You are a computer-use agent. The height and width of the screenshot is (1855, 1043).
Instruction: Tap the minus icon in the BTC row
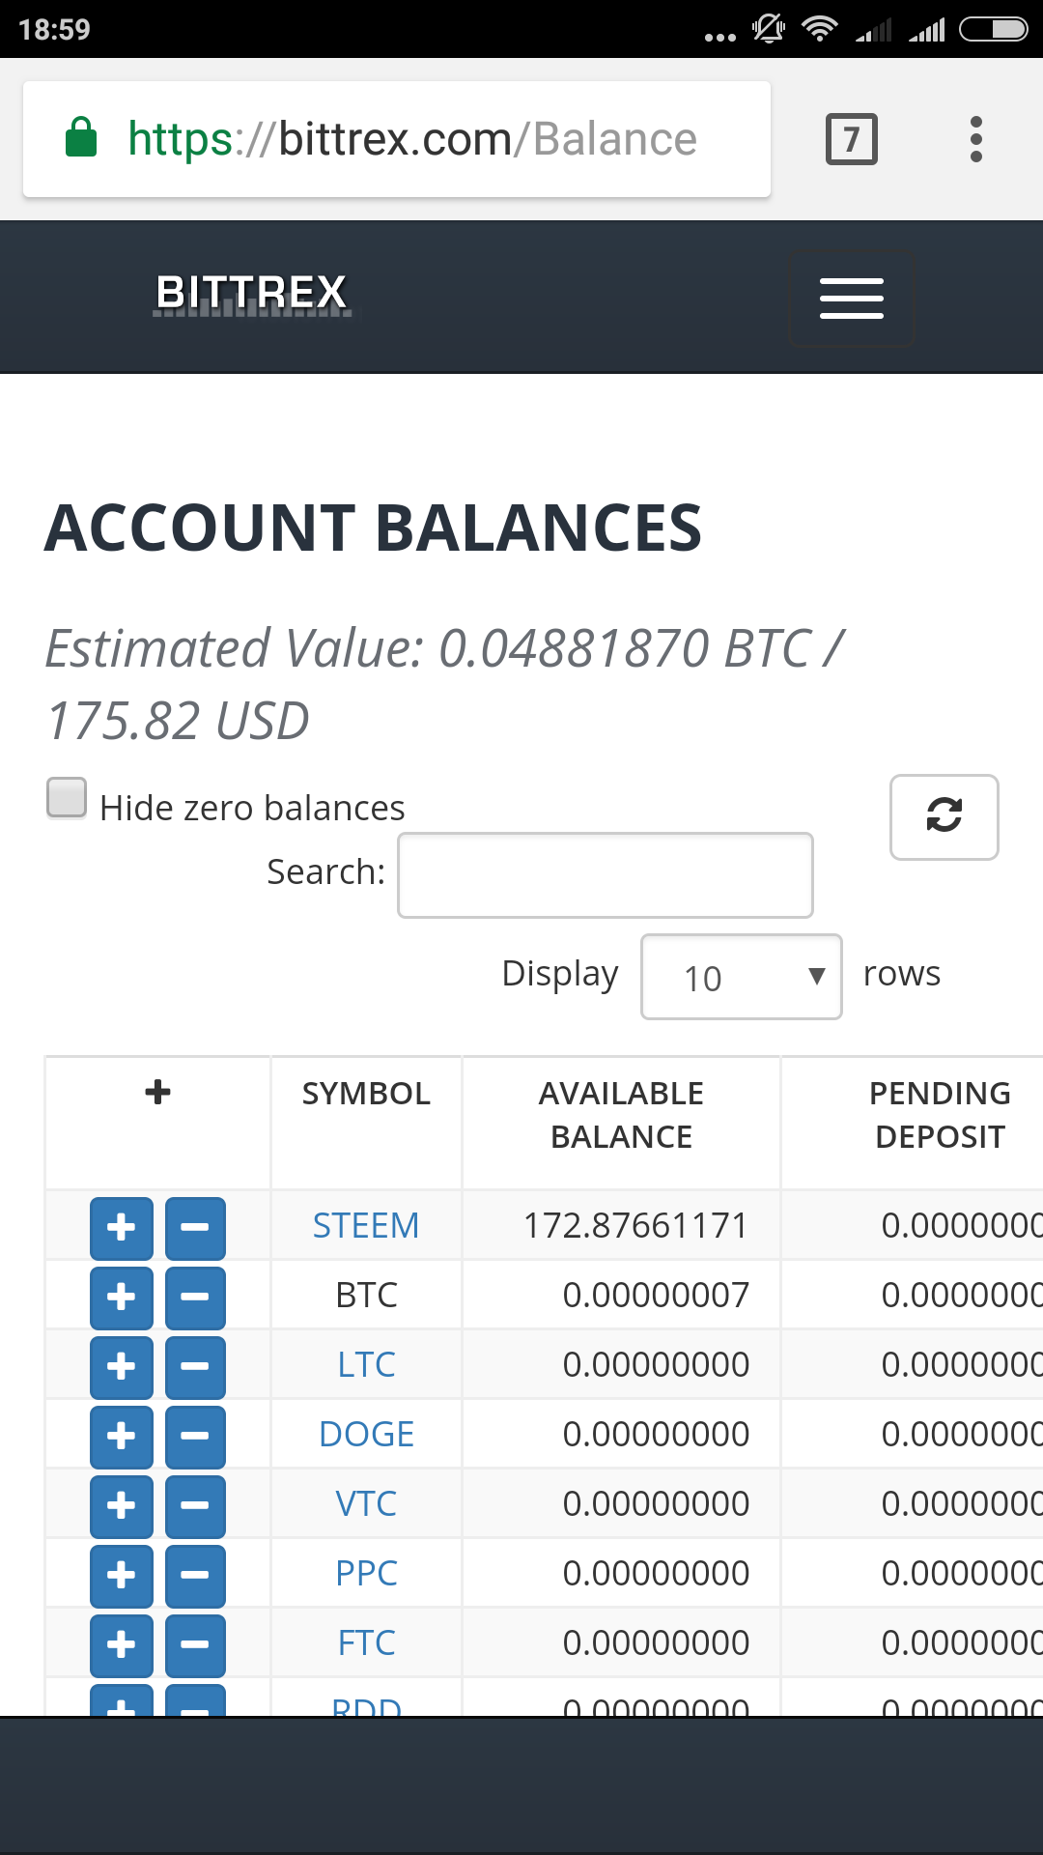click(x=195, y=1298)
